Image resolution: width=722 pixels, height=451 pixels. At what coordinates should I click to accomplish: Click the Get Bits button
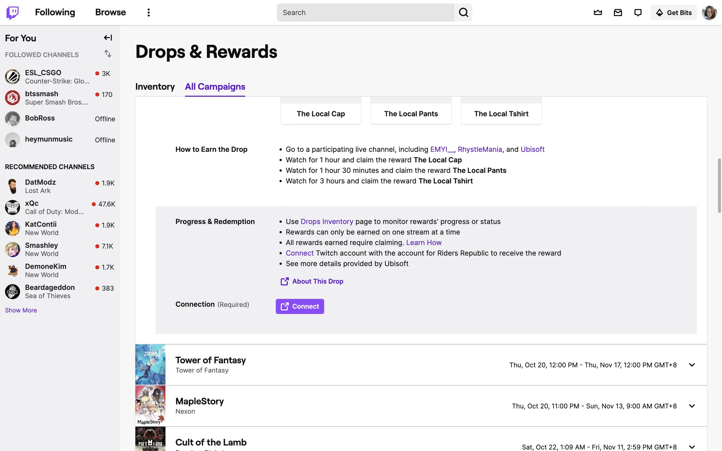pos(673,12)
